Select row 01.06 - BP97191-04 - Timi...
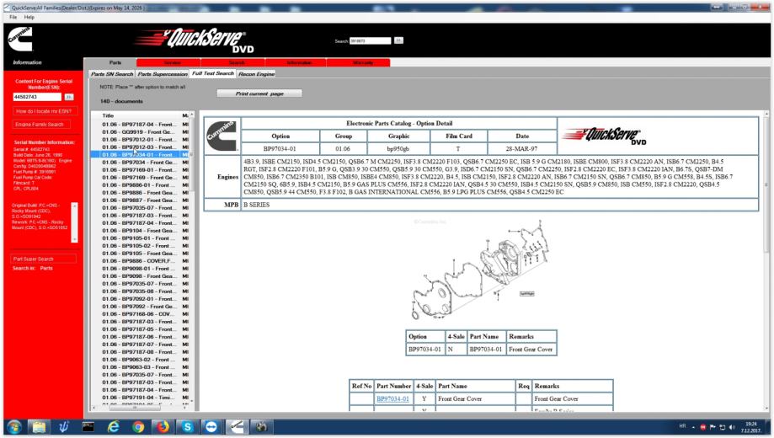Image resolution: width=774 pixels, height=438 pixels. (x=140, y=398)
